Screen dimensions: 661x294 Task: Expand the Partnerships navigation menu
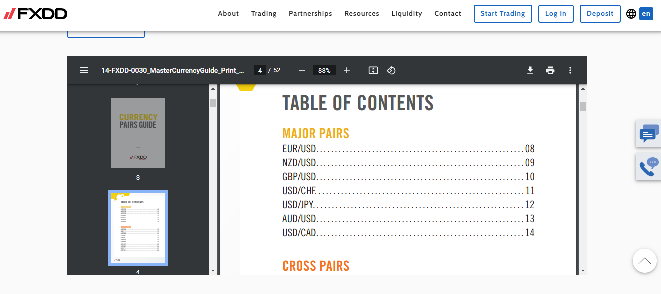pyautogui.click(x=310, y=14)
